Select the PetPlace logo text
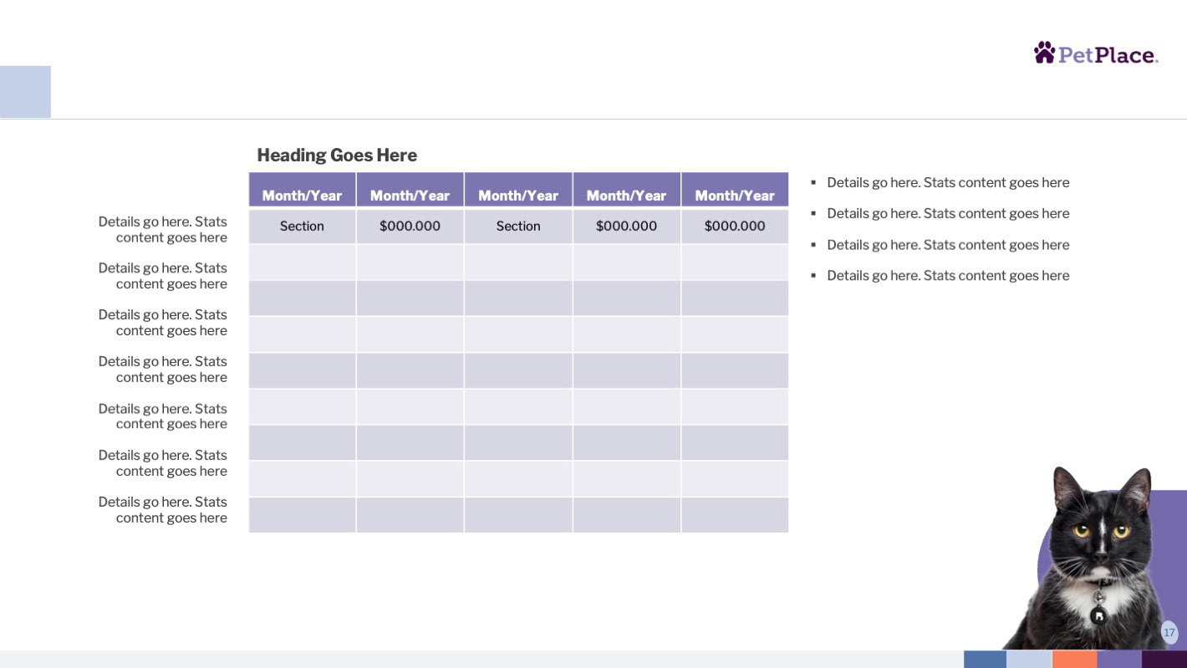Image resolution: width=1187 pixels, height=668 pixels. pos(1108,55)
